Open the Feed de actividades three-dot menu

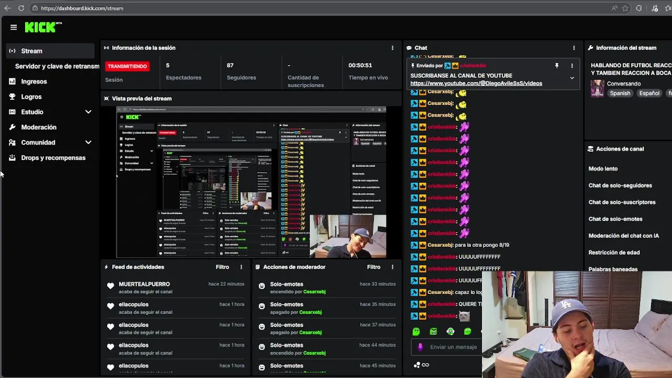tap(241, 267)
